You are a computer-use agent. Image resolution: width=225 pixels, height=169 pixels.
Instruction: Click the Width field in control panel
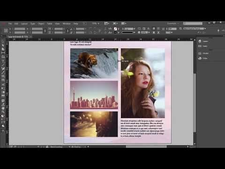[x=37, y=29]
